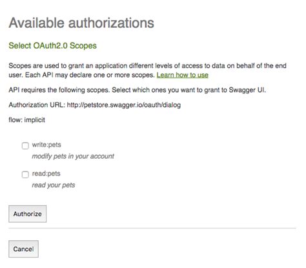Enable the read:pets scope checkbox
The image size is (306, 268).
(25, 174)
